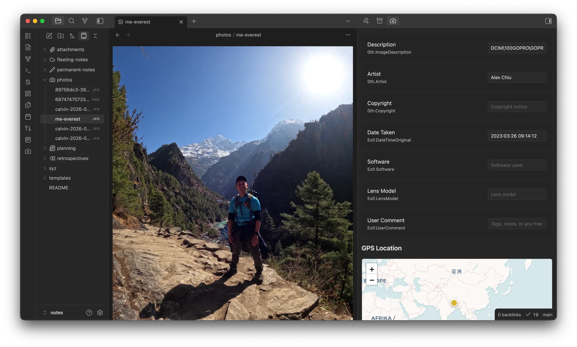Toggle the left sidebar panel icon
Image resolution: width=577 pixels, height=347 pixels.
tap(100, 21)
